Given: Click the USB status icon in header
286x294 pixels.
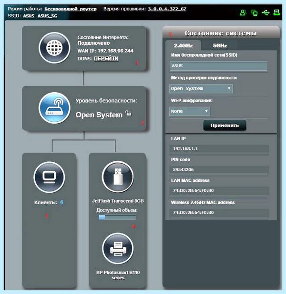Looking at the screenshot, I should click(266, 12).
